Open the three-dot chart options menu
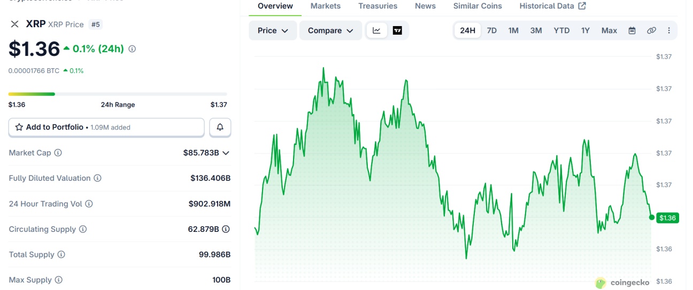The height and width of the screenshot is (290, 693). 668,30
